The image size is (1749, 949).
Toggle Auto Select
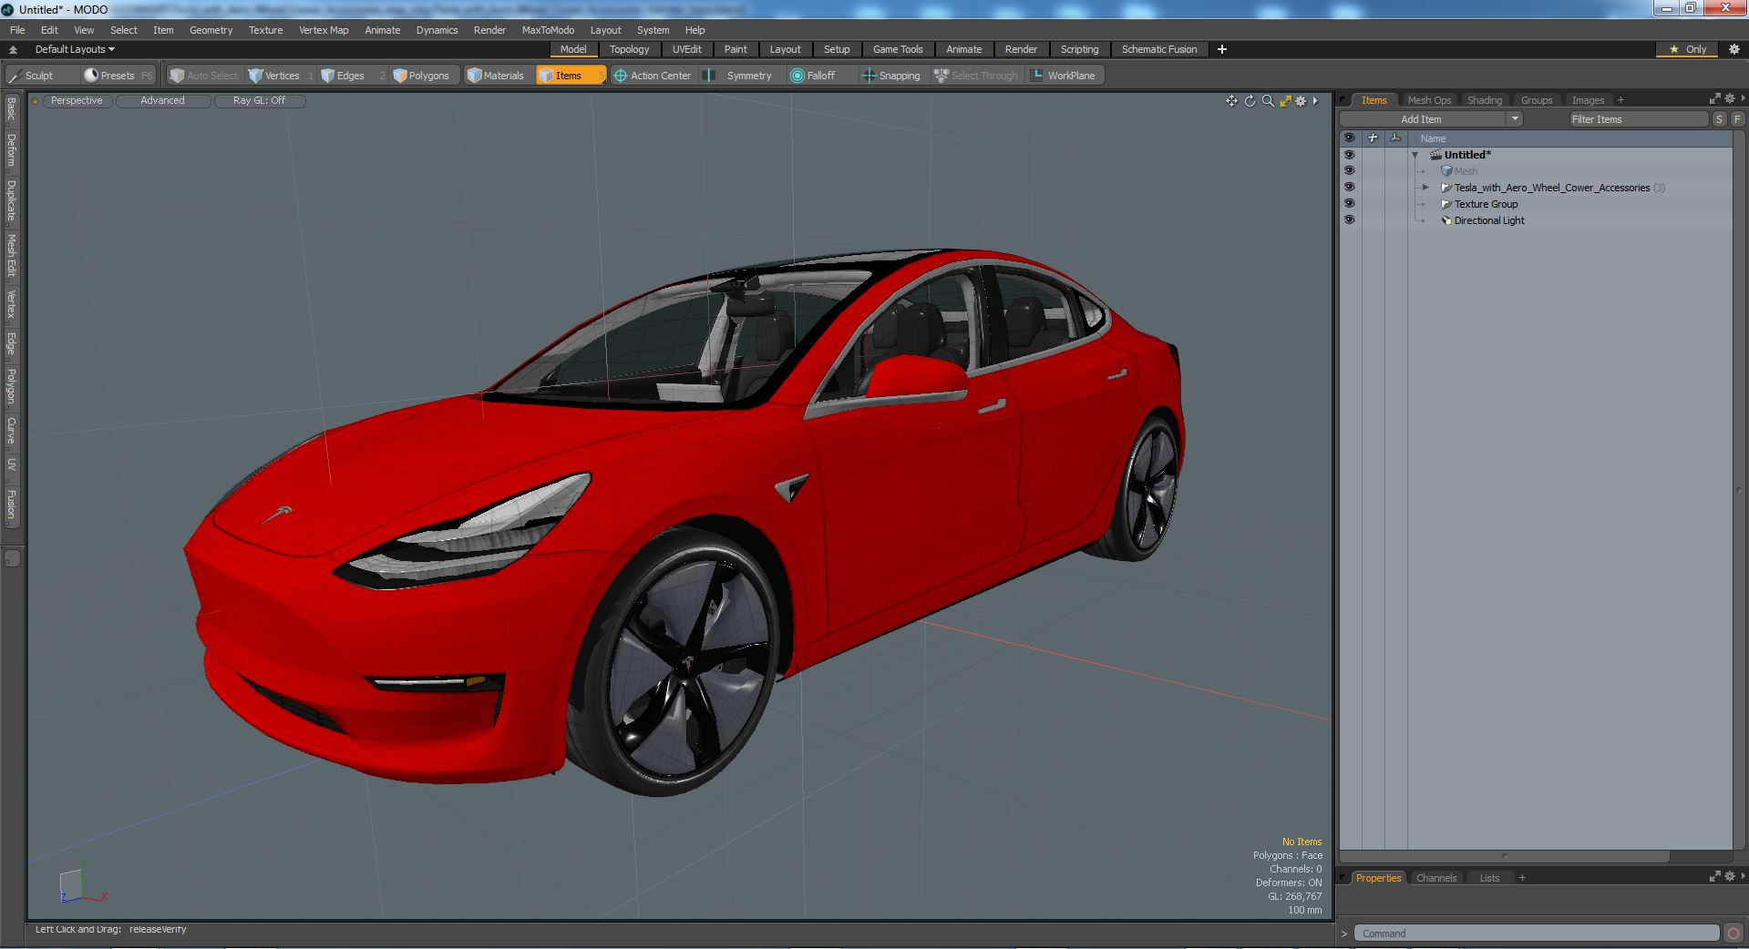pyautogui.click(x=204, y=76)
